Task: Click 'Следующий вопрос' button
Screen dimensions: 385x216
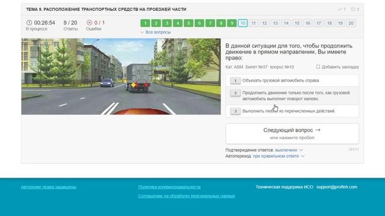Action: [292, 133]
